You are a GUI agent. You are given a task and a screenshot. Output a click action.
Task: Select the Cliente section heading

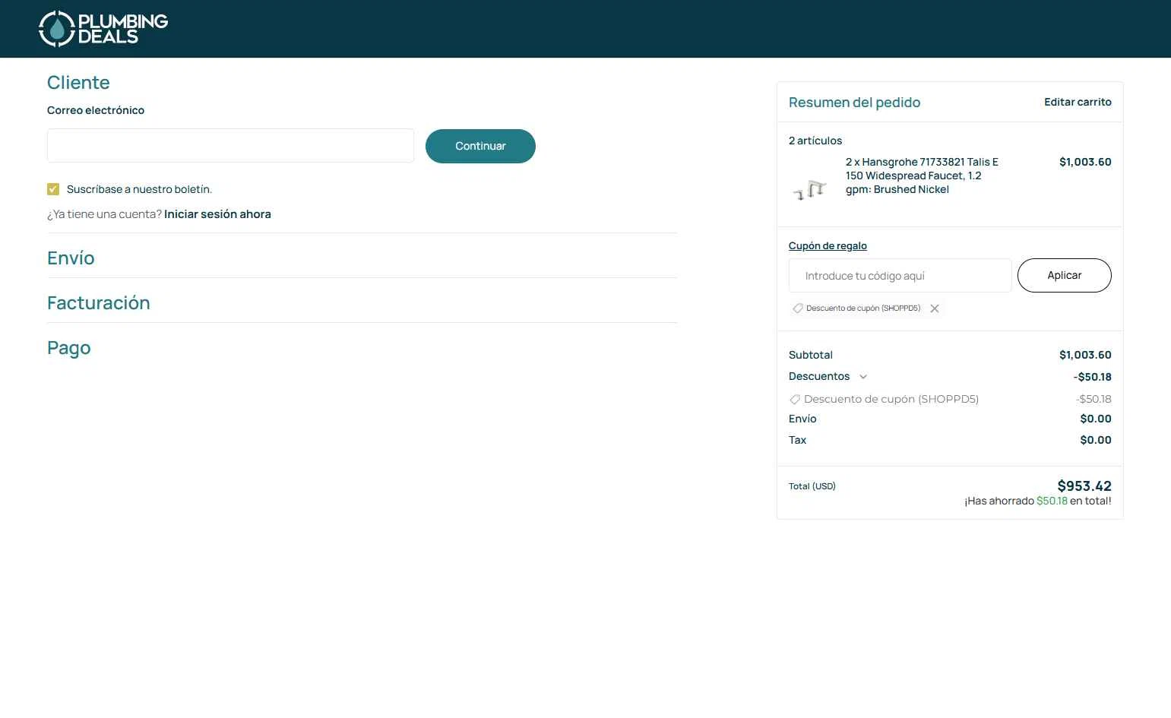click(78, 82)
